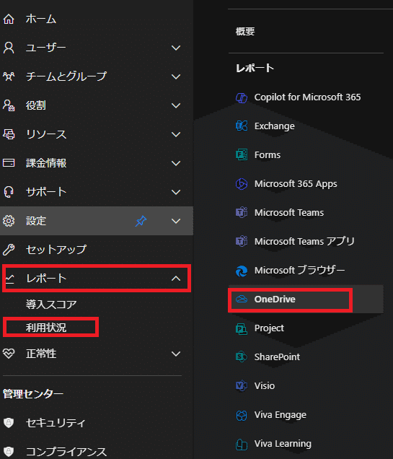This screenshot has width=393, height=459.
Task: Click the Forms report icon
Action: point(242,155)
